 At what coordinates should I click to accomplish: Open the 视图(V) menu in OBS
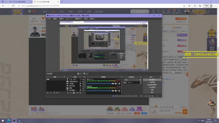(61, 19)
